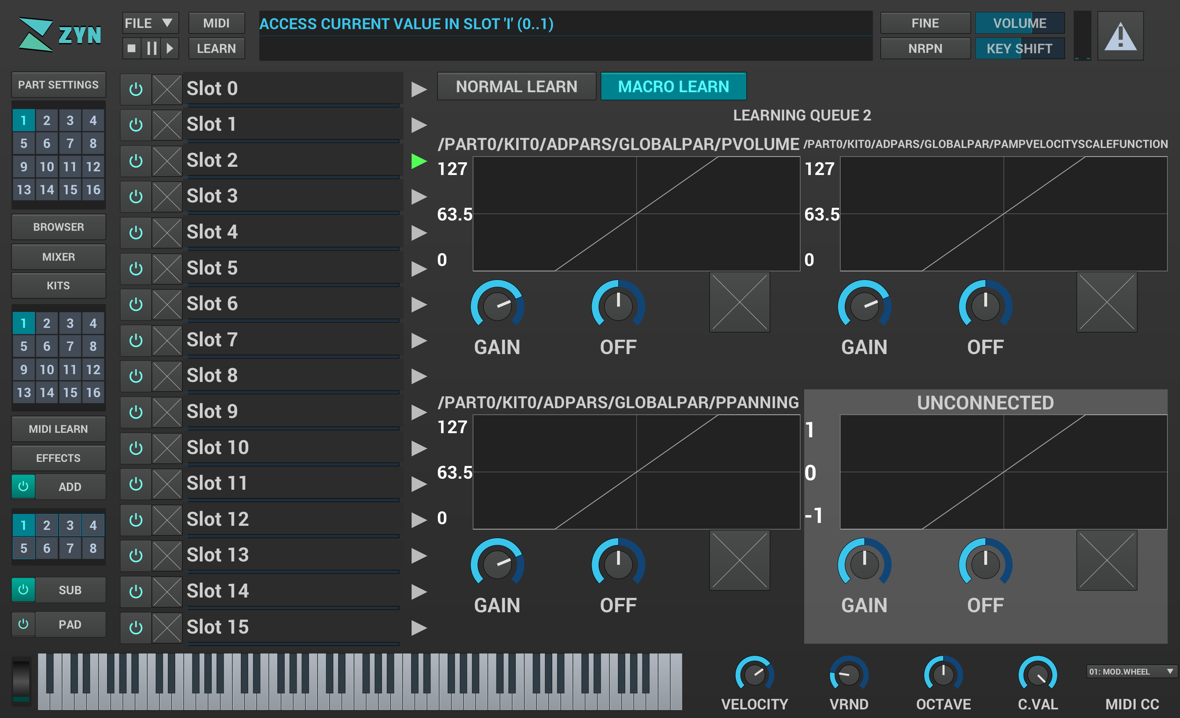The image size is (1180, 718).
Task: Toggle power for Slot 2
Action: coord(136,161)
